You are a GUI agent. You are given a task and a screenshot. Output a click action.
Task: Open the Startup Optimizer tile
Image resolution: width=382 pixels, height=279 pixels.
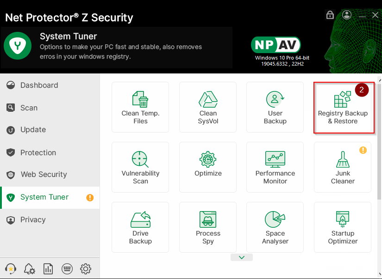[x=343, y=227]
